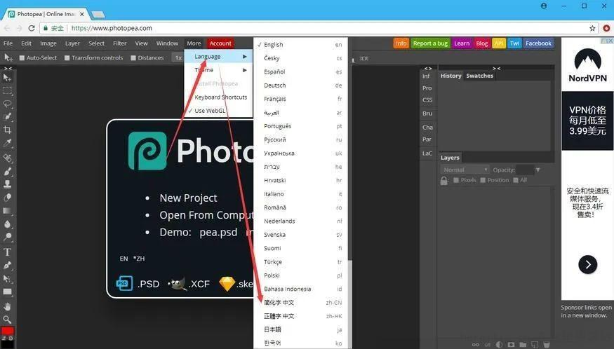Toggle the Auto-Select checkbox

tap(22, 58)
